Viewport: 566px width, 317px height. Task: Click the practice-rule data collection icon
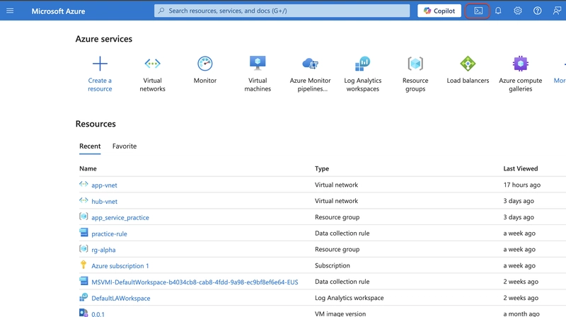click(x=83, y=232)
